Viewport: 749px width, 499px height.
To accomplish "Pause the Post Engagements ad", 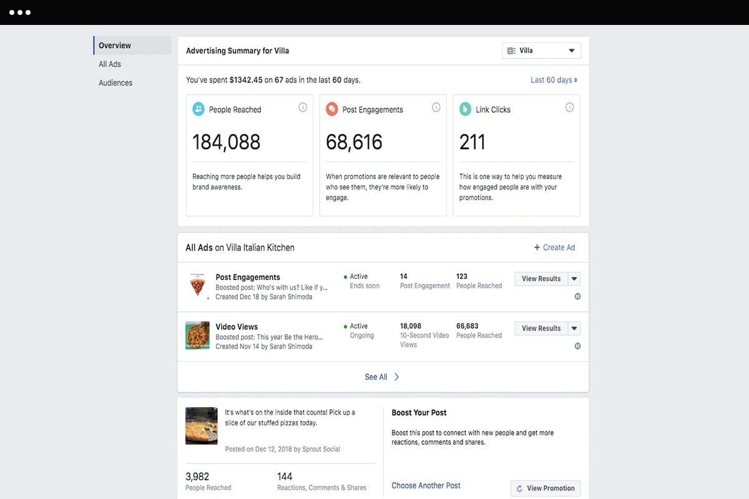I will pyautogui.click(x=577, y=296).
